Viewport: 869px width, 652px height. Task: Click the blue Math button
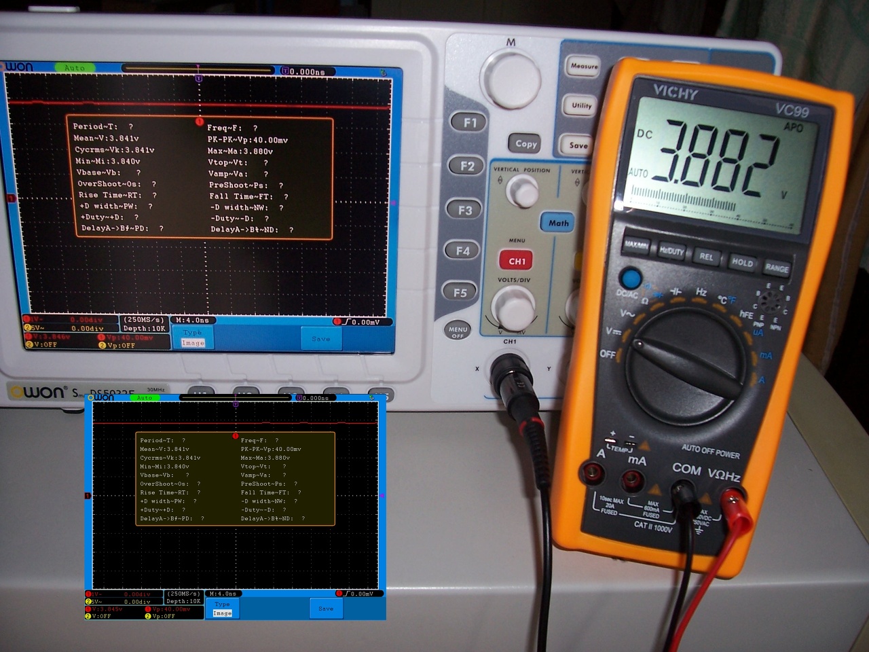pyautogui.click(x=558, y=223)
